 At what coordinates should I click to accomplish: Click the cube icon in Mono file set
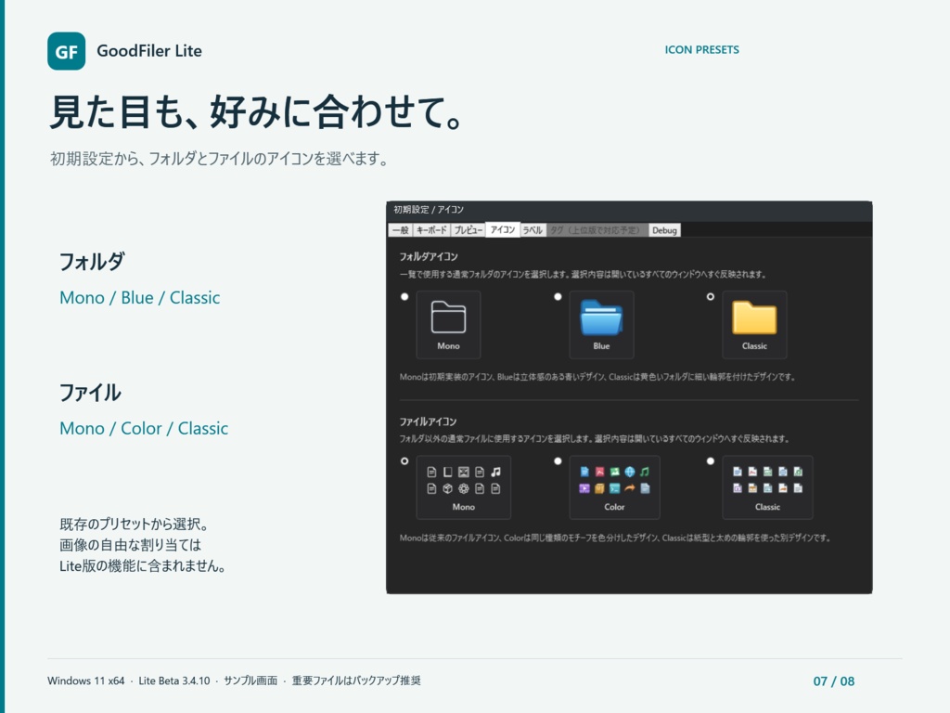click(448, 488)
